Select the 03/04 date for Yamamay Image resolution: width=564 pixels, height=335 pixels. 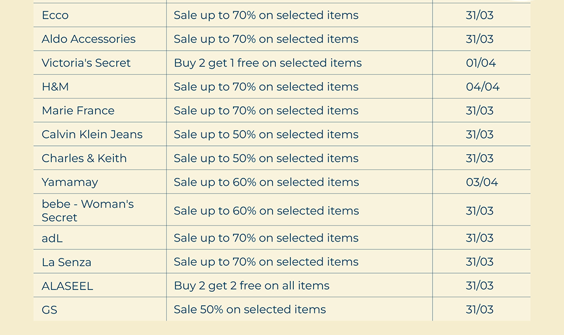click(482, 182)
